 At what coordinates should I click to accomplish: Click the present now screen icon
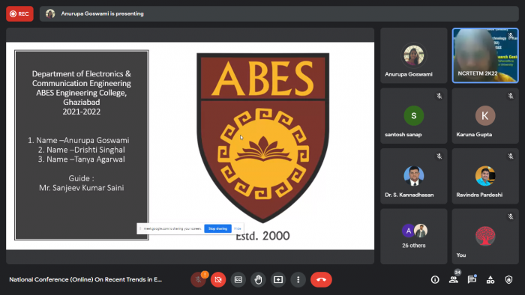[x=278, y=279]
